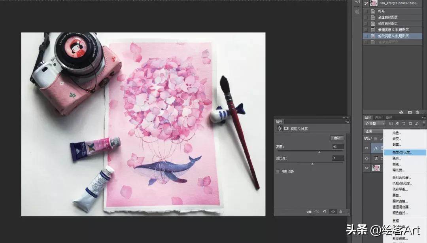Click the 对比度 value field showing 7
Image resolution: width=427 pixels, height=243 pixels.
coord(338,158)
